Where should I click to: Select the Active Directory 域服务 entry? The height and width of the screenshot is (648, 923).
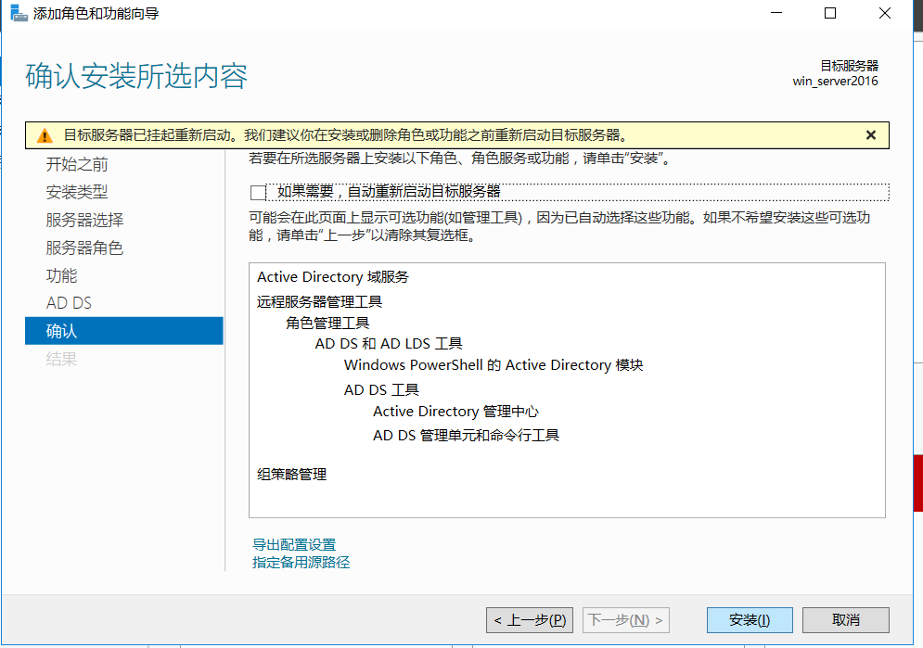(333, 277)
